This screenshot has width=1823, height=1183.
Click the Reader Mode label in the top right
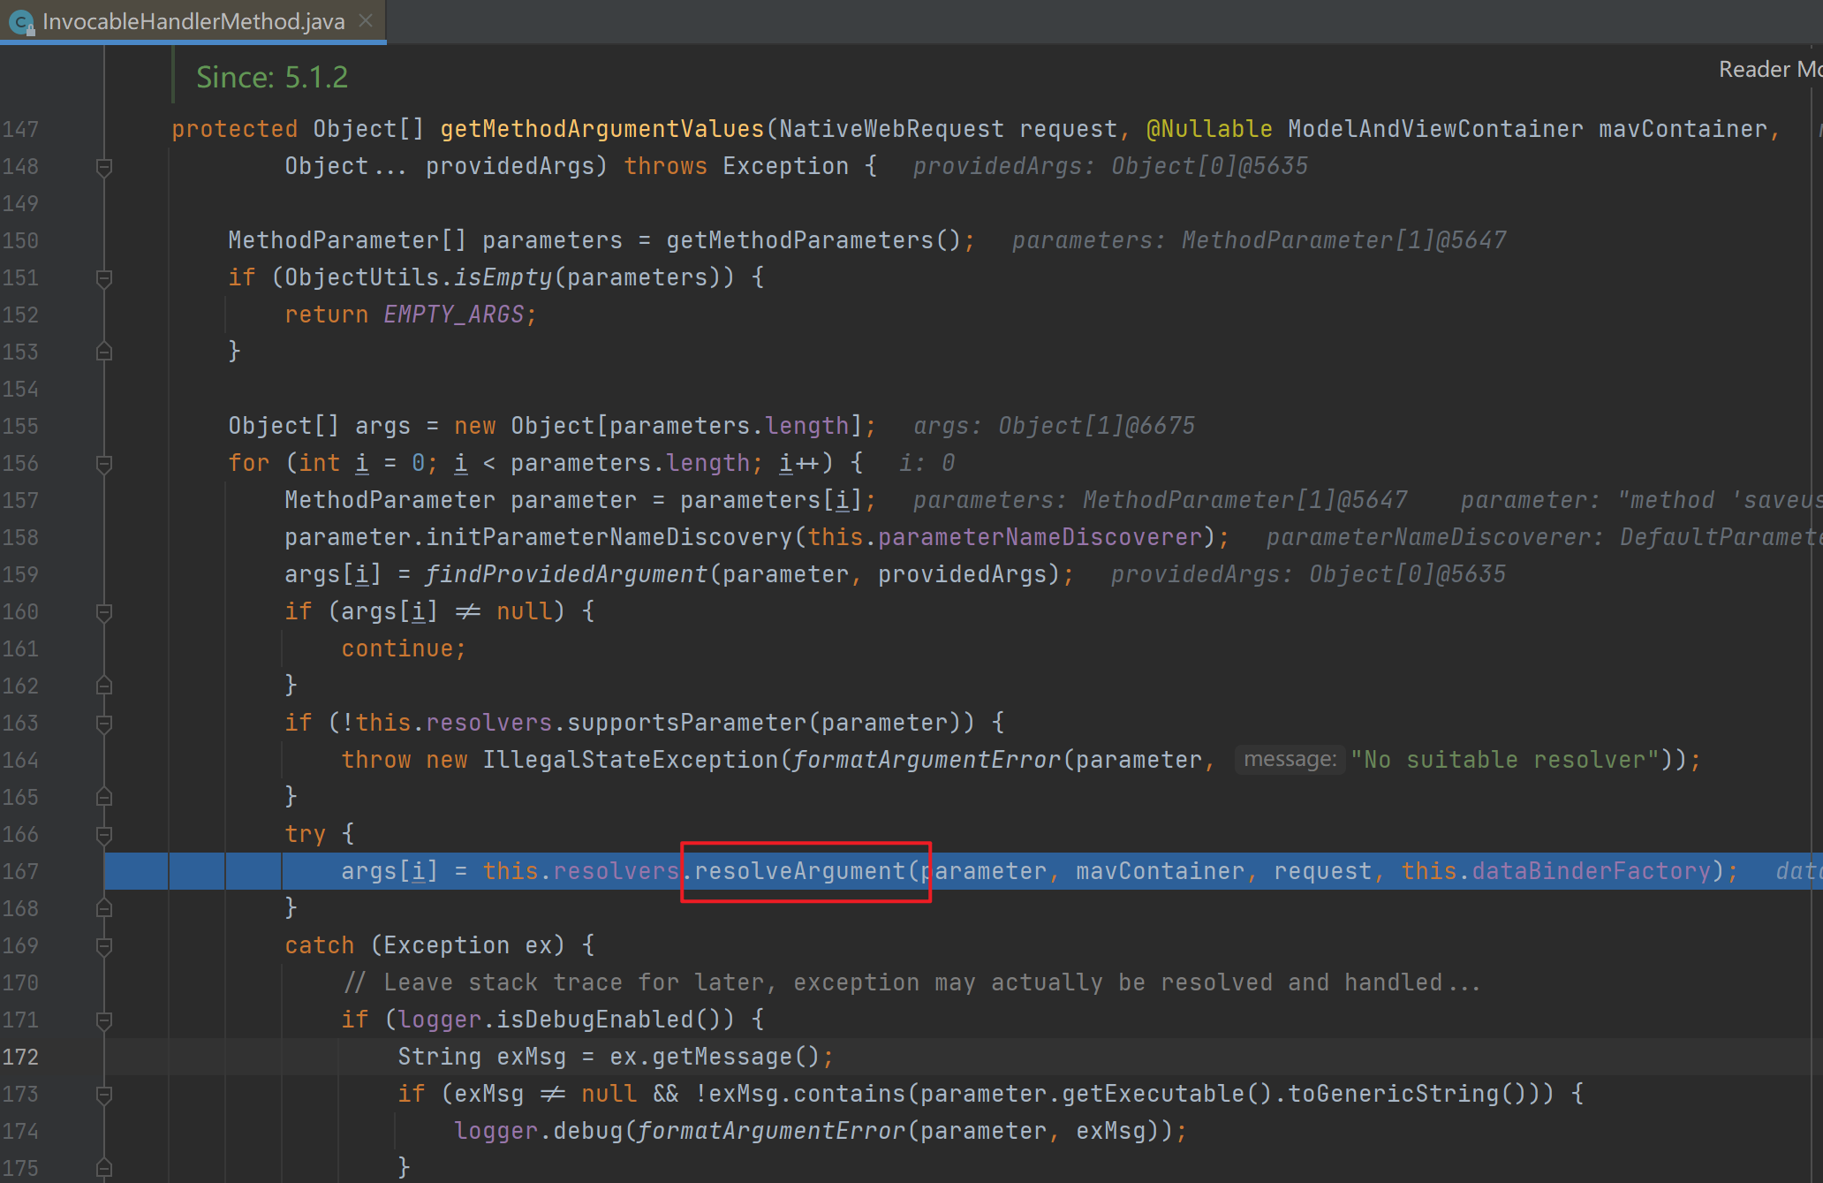pos(1769,69)
